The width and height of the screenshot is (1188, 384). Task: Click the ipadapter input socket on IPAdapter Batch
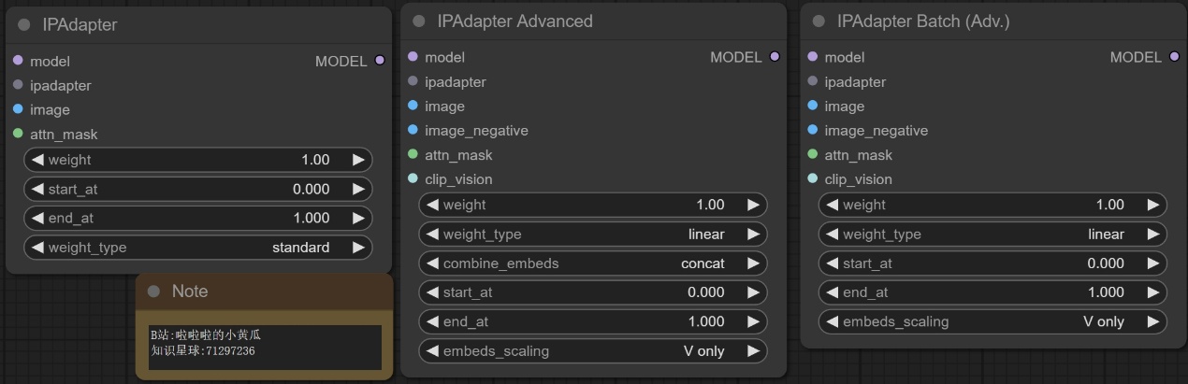[x=812, y=81]
